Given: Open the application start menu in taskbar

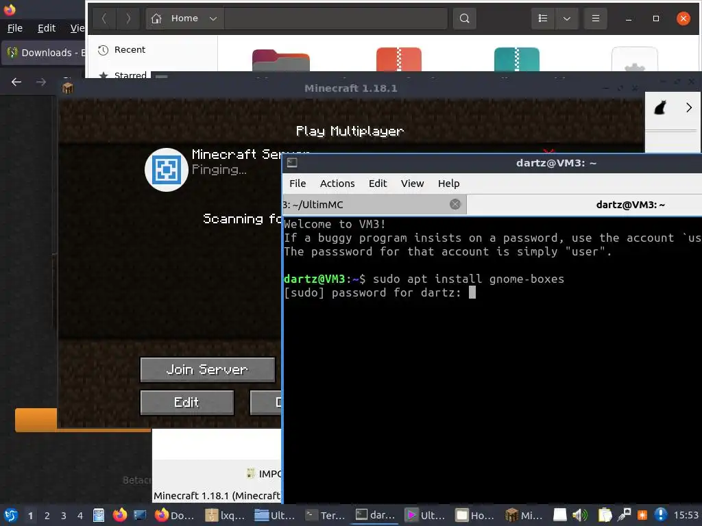Looking at the screenshot, I should (10, 515).
